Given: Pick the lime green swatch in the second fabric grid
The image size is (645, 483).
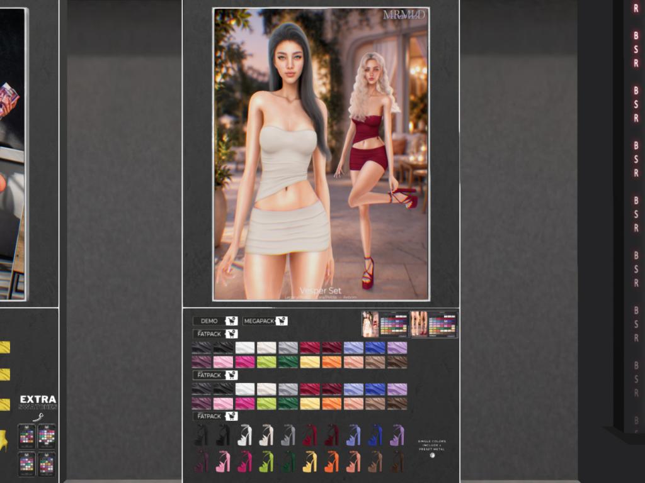Looking at the screenshot, I should 266,403.
